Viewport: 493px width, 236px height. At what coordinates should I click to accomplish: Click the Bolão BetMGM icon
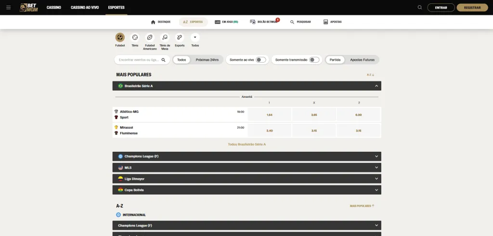coord(253,22)
